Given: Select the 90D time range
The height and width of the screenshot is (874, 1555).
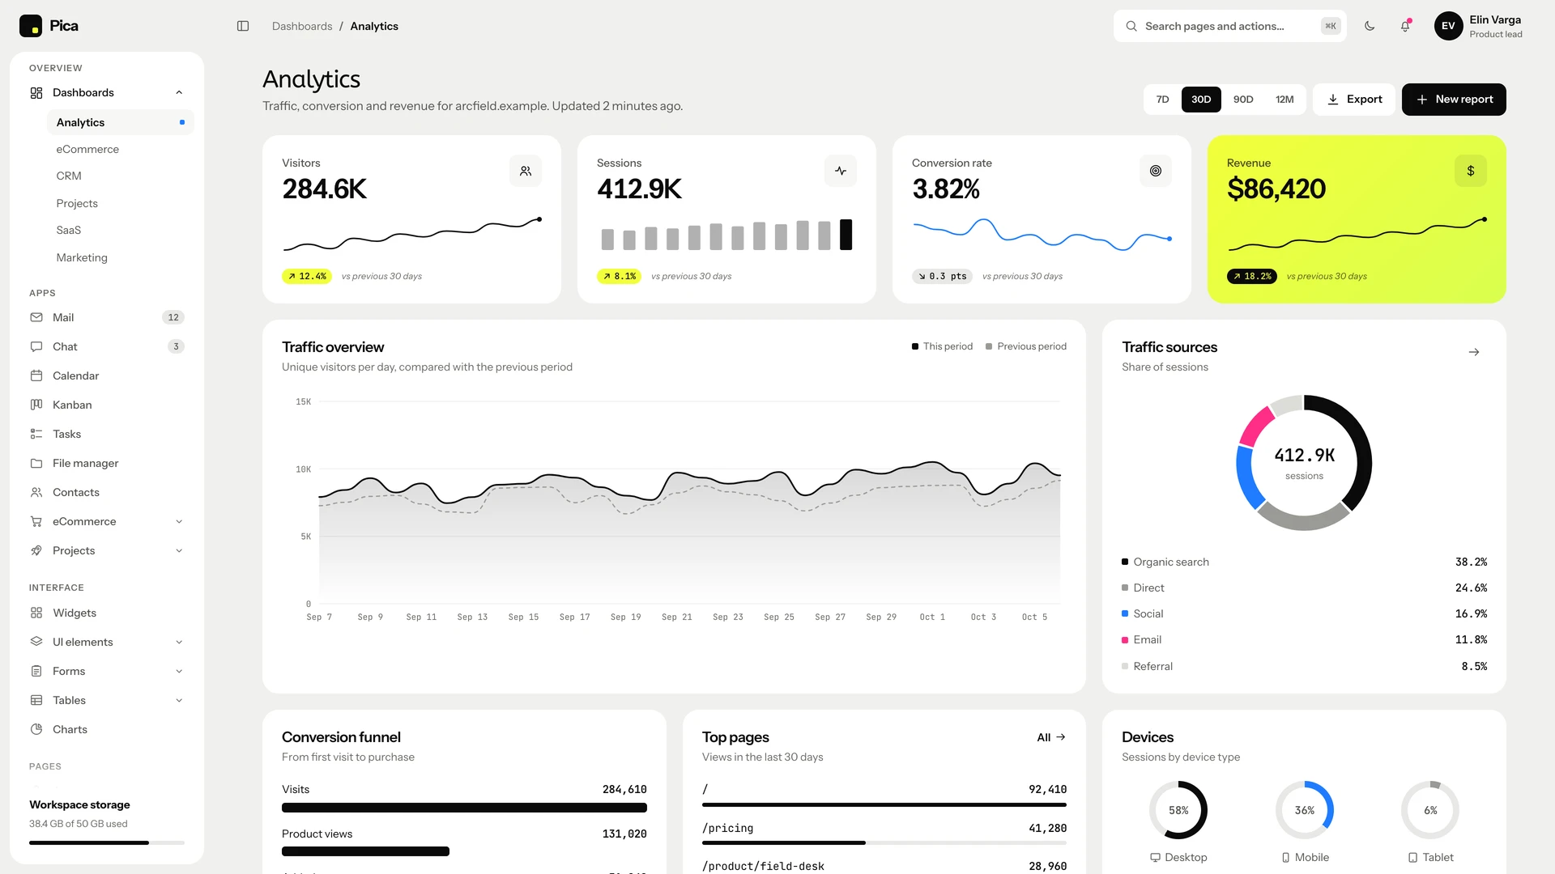Looking at the screenshot, I should point(1243,100).
